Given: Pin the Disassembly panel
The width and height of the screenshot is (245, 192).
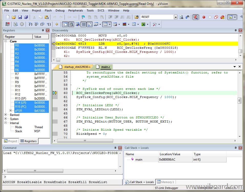Looking at the screenshot, I should click(x=236, y=30).
